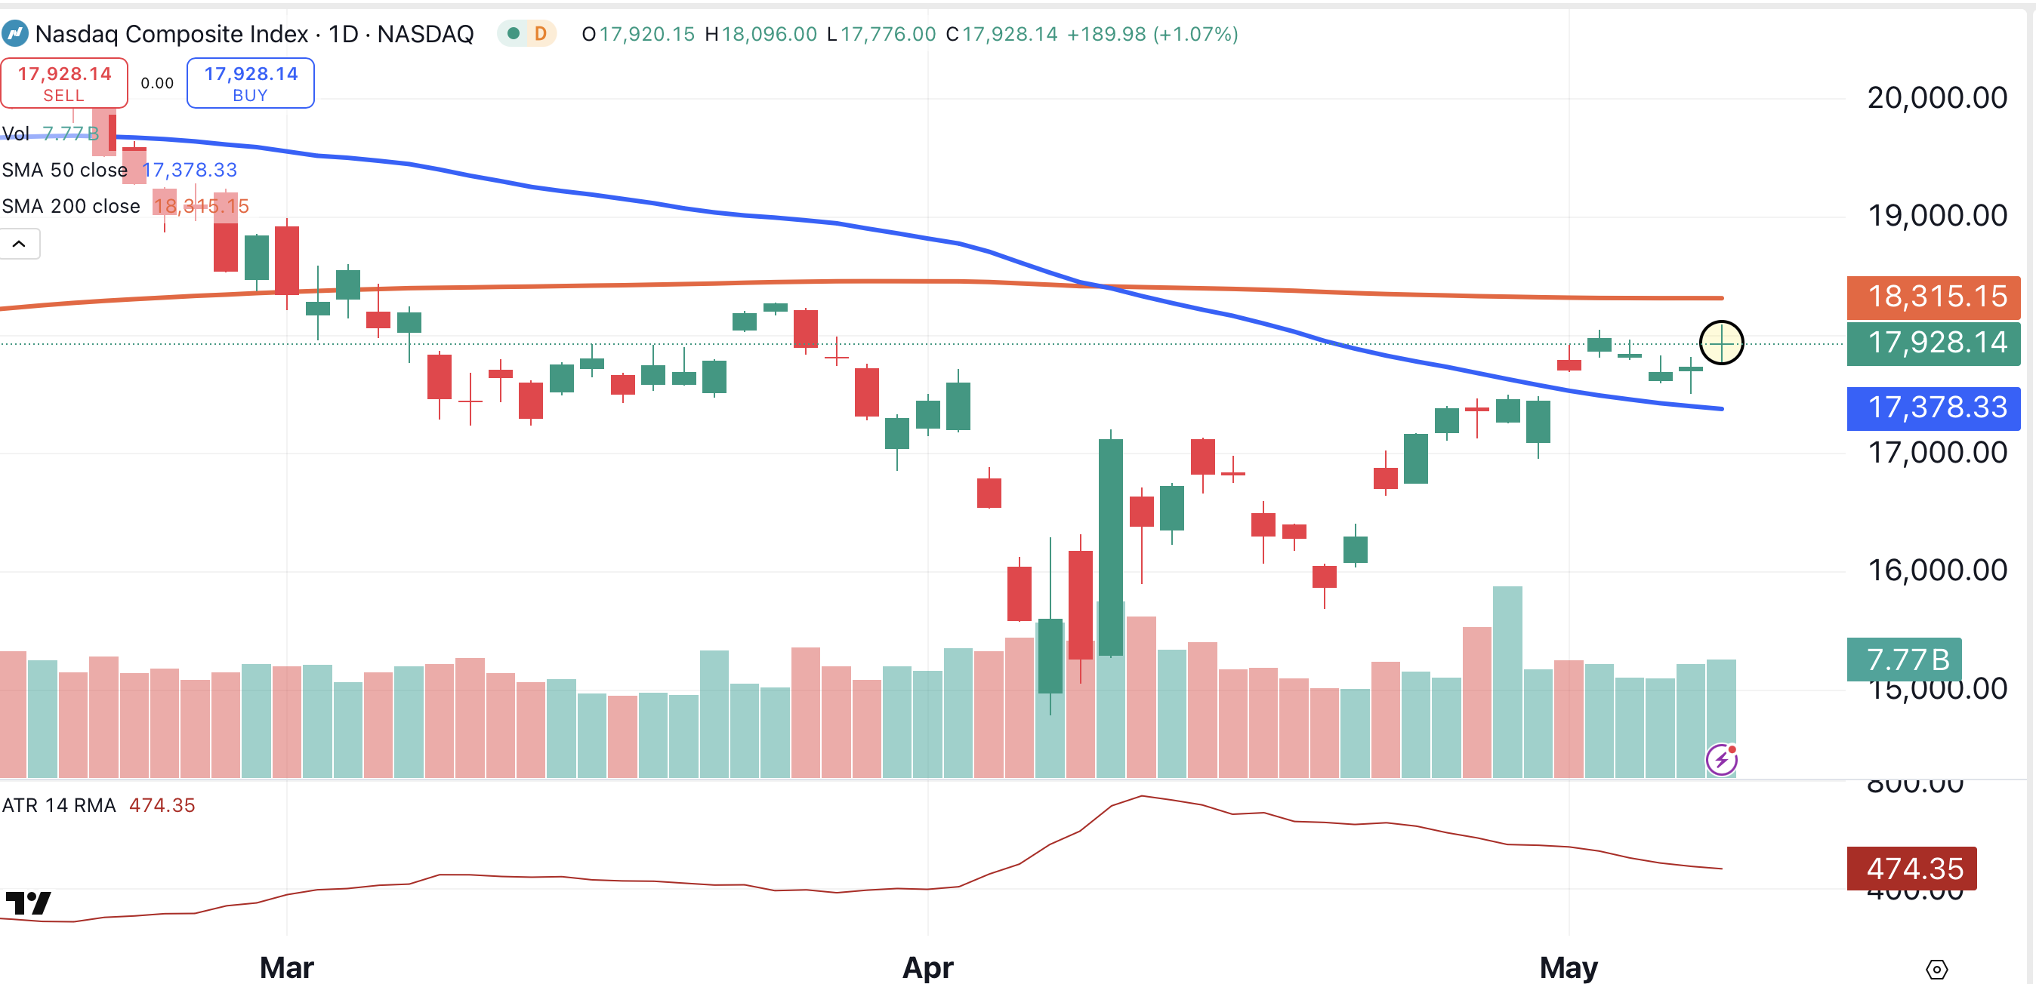The width and height of the screenshot is (2036, 984).
Task: Click the orange D delayed-data badge
Action: 541,34
